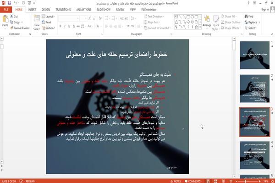Switch to Reading view

point(223,181)
